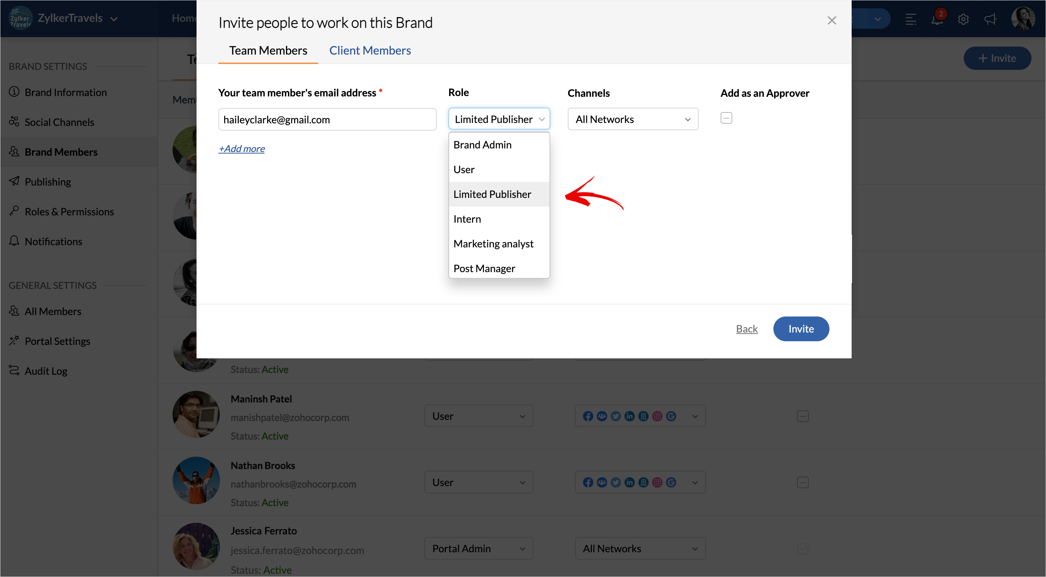This screenshot has width=1046, height=577.
Task: Collapse the Role dropdown showing Limited Publisher
Action: pyautogui.click(x=499, y=119)
